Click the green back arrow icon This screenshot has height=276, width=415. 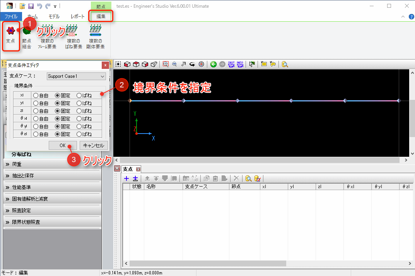click(x=213, y=64)
